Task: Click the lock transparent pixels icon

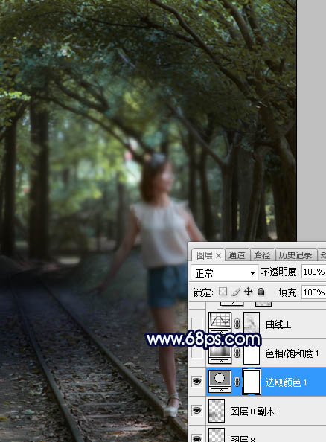Action: 223,292
